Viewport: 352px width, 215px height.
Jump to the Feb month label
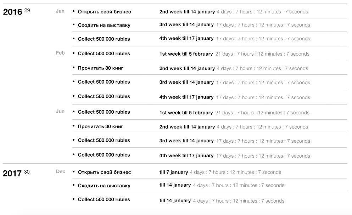point(60,53)
